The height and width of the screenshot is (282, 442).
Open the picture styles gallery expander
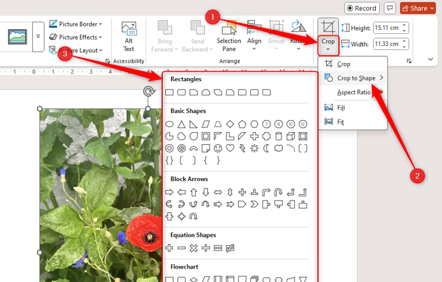(x=38, y=37)
